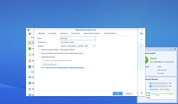The image size is (178, 104).
Task: Open File Services green icon in sidebar
Action: click(x=30, y=49)
